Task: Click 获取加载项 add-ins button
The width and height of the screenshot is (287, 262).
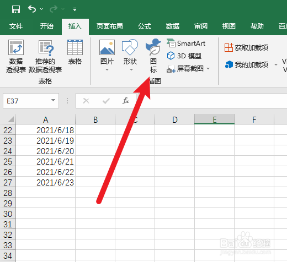Action: [x=246, y=48]
